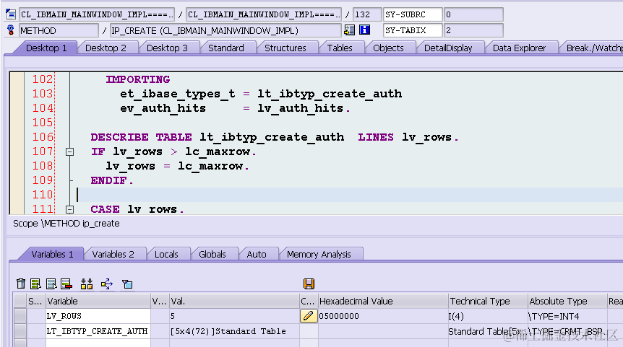Select the LV_ROWS row using its selector

point(20,316)
